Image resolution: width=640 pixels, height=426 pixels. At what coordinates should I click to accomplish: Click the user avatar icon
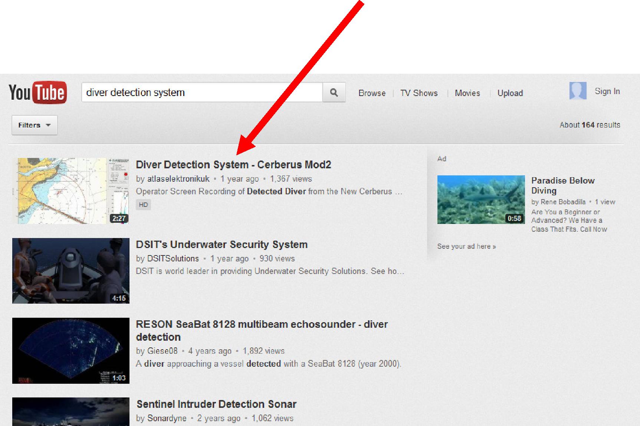(578, 91)
